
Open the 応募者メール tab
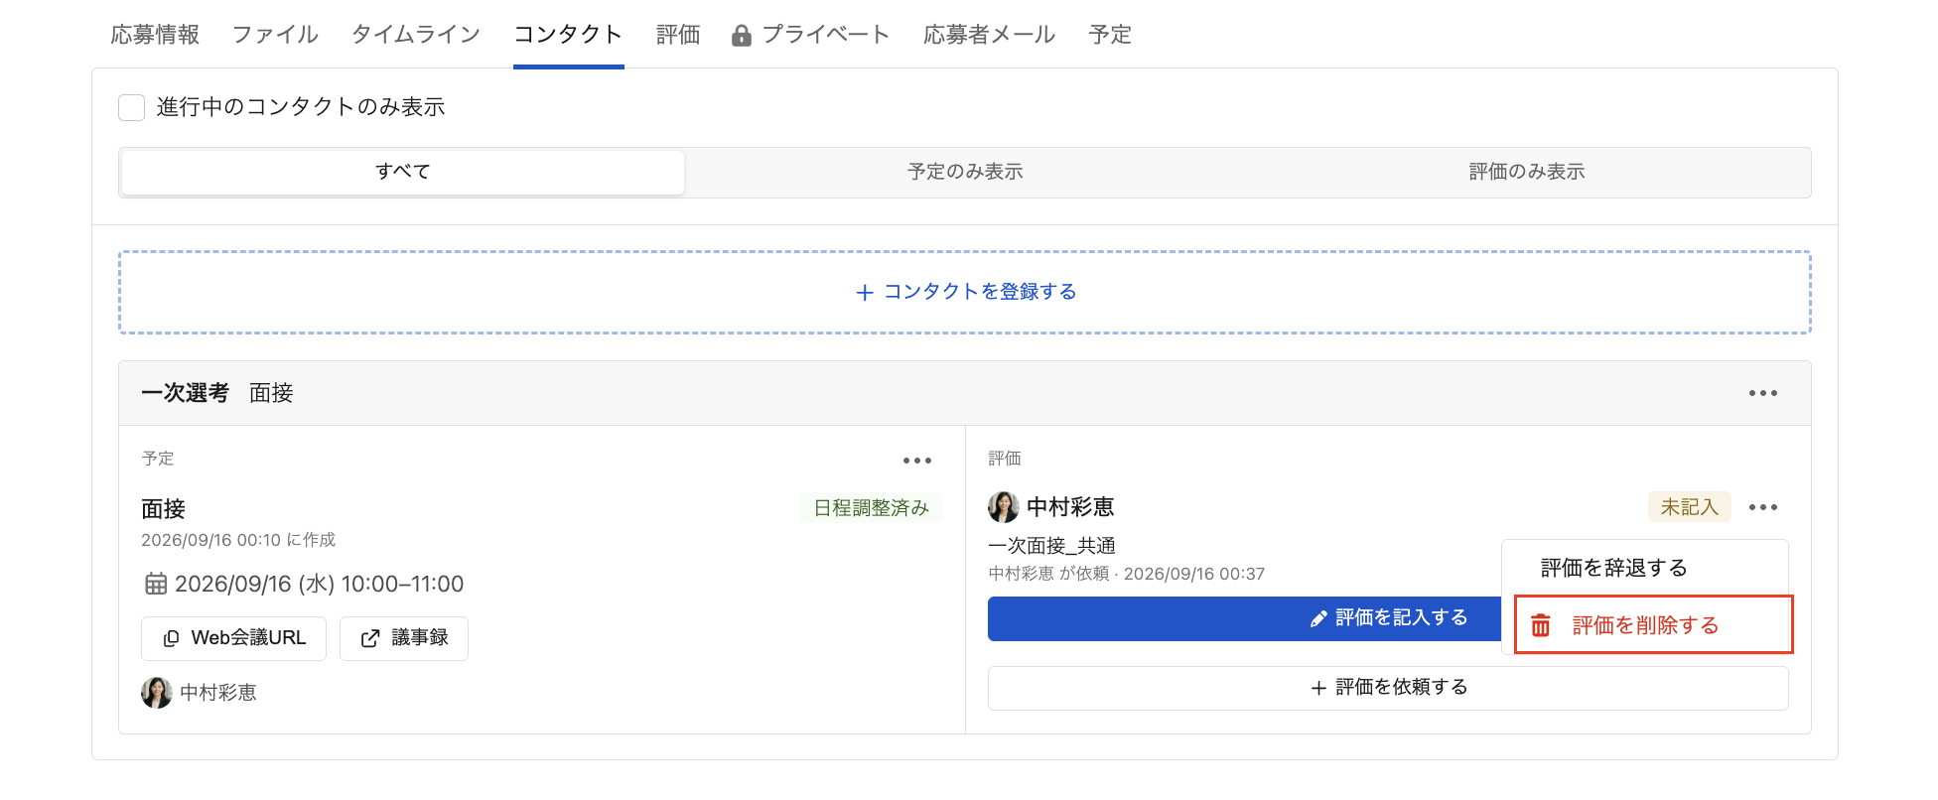[989, 35]
